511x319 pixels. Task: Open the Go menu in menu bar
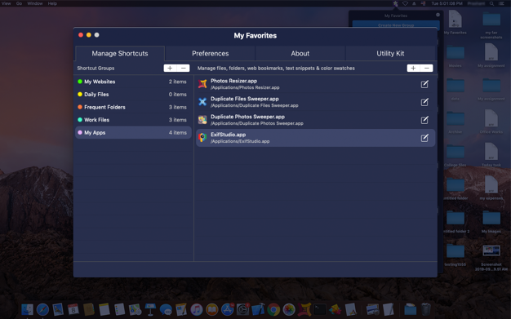tap(20, 3)
